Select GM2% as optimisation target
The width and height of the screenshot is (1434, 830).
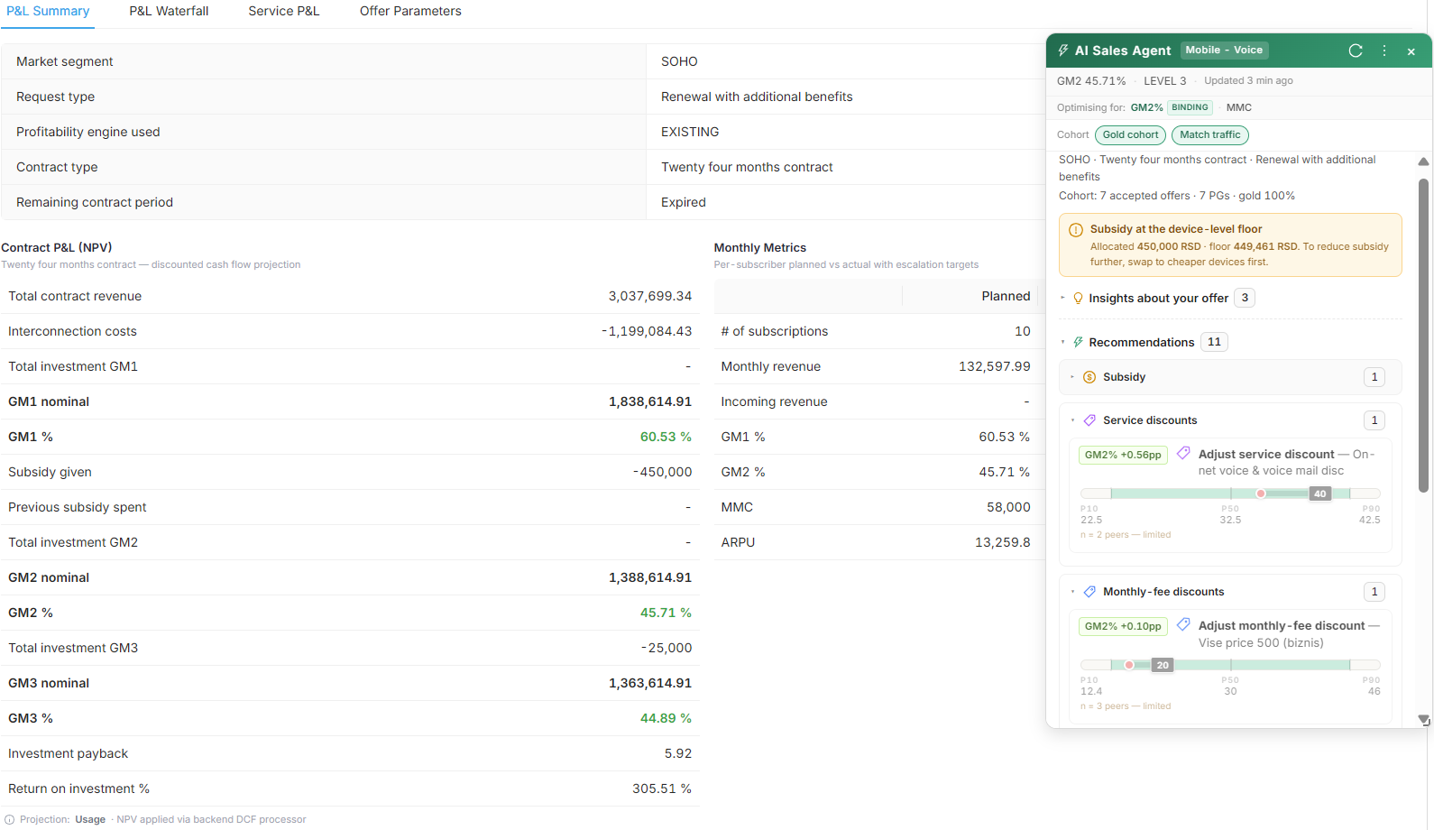pyautogui.click(x=1146, y=107)
